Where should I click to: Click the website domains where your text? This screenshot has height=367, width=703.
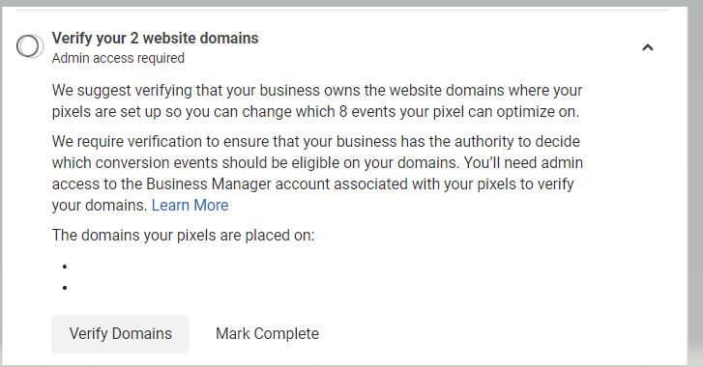486,91
